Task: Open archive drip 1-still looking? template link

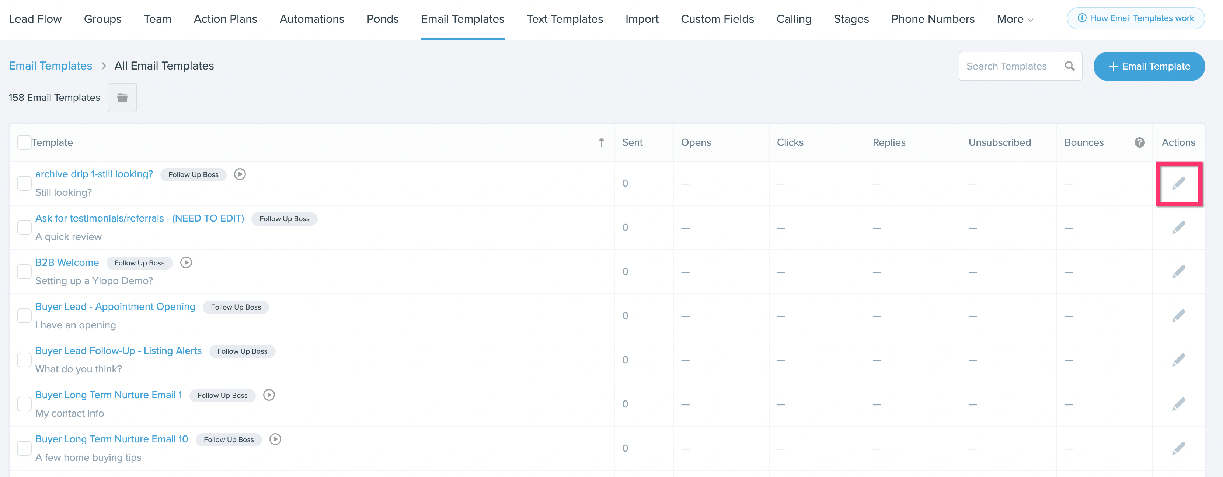Action: (94, 174)
